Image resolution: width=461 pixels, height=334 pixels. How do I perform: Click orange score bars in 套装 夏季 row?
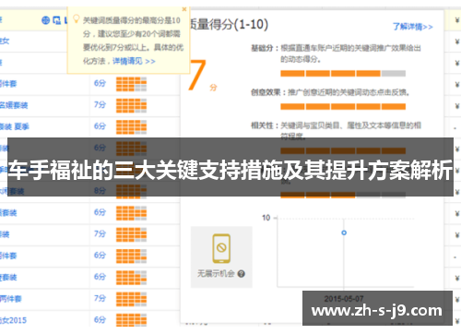[x=131, y=127]
